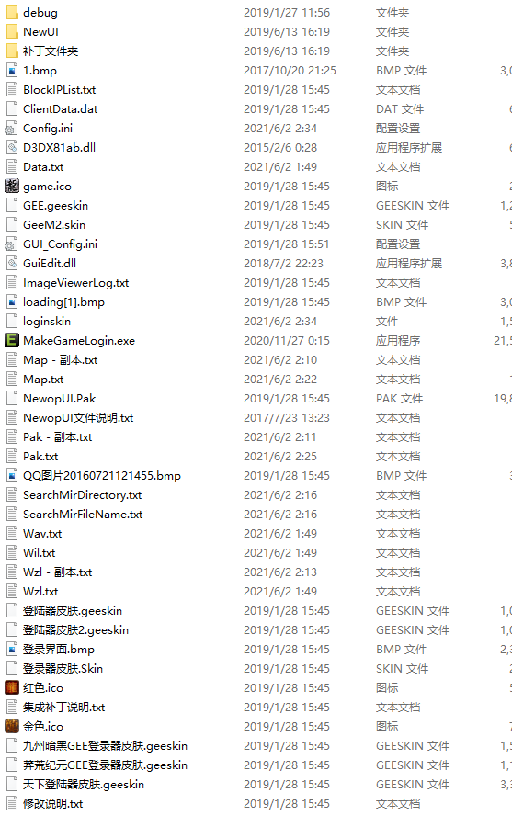512x827 pixels.
Task: Select the 修改说明.txt document
Action: (x=52, y=804)
